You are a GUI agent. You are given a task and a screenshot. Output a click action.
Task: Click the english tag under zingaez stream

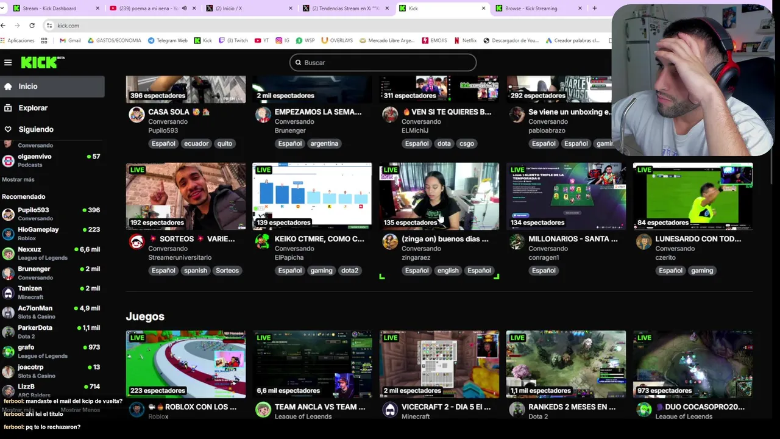(448, 270)
